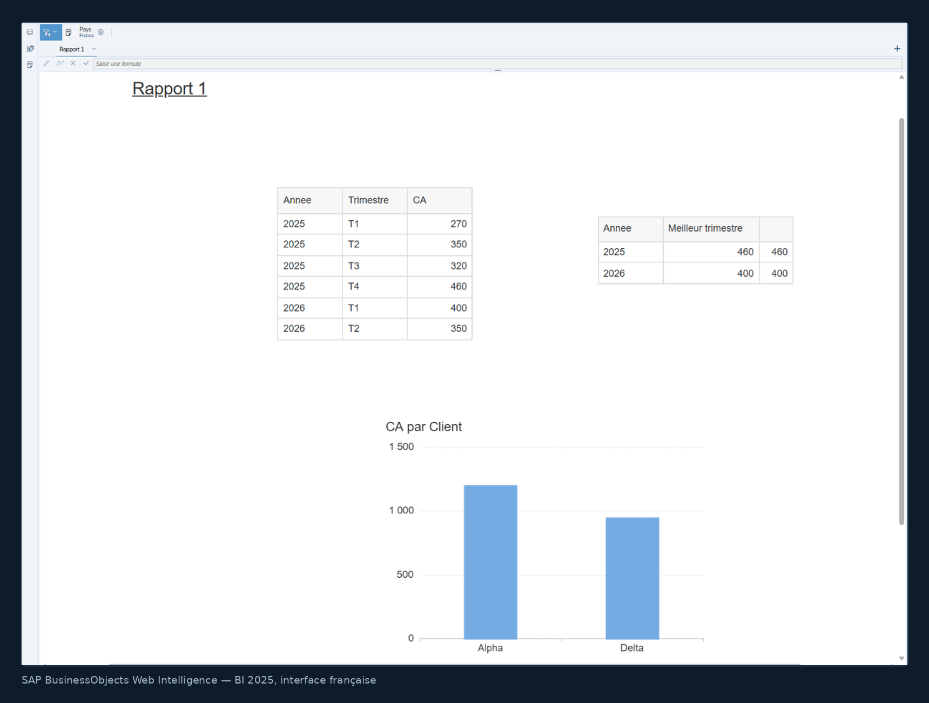929x703 pixels.
Task: Select the Trimestre column header
Action: tap(374, 200)
